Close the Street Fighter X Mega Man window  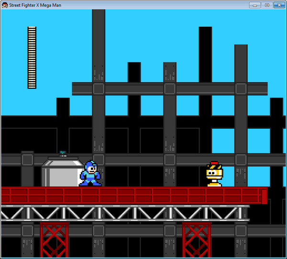(279, 5)
